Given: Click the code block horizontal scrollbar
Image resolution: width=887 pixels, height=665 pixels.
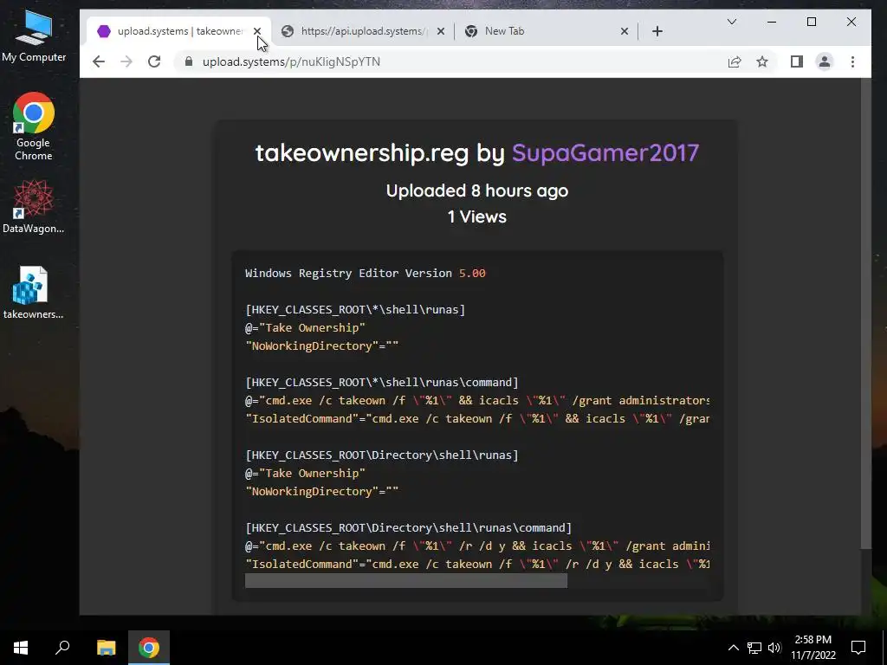Looking at the screenshot, I should (x=405, y=581).
